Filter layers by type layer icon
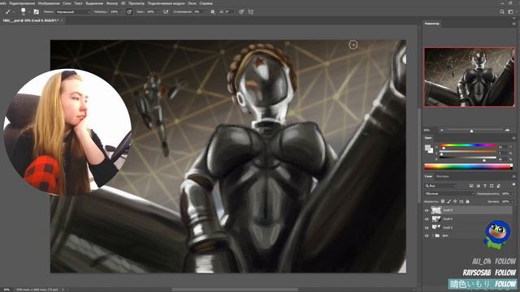Screen dimensions: 520x292 [485, 186]
